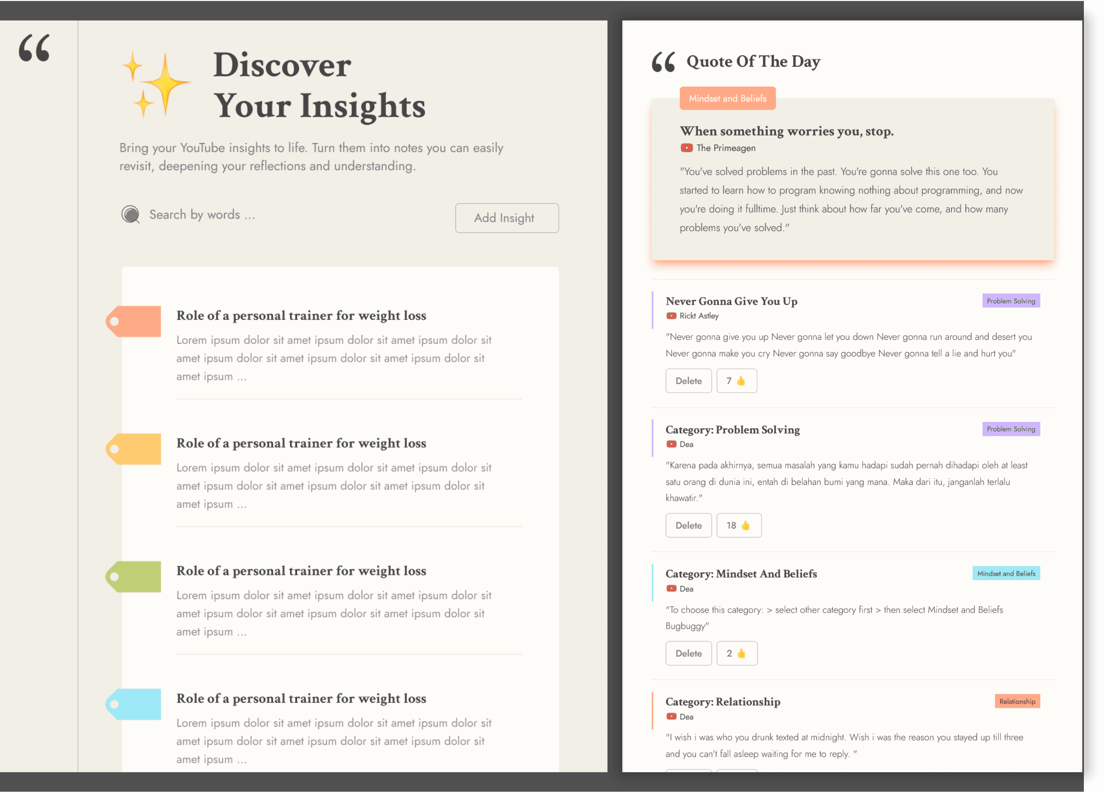The height and width of the screenshot is (792, 1104).
Task: Delete the Category: Problem Solving quote
Action: (688, 525)
